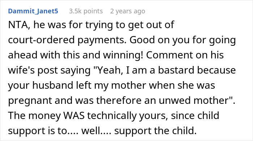Image resolution: width=253 pixels, height=141 pixels.
Task: Click the word 'well....' in the last line
Action: (x=97, y=131)
